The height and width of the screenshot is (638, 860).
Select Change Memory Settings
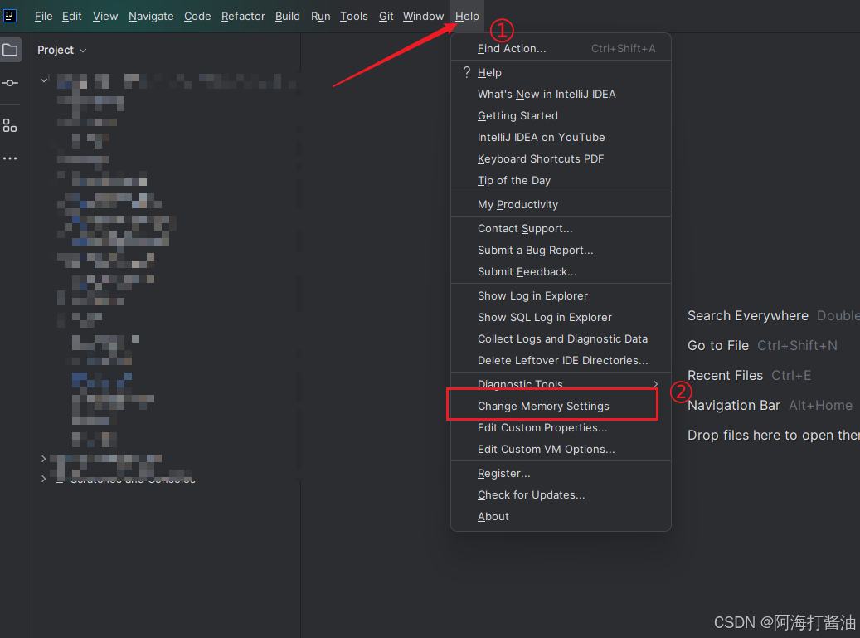(x=561, y=406)
